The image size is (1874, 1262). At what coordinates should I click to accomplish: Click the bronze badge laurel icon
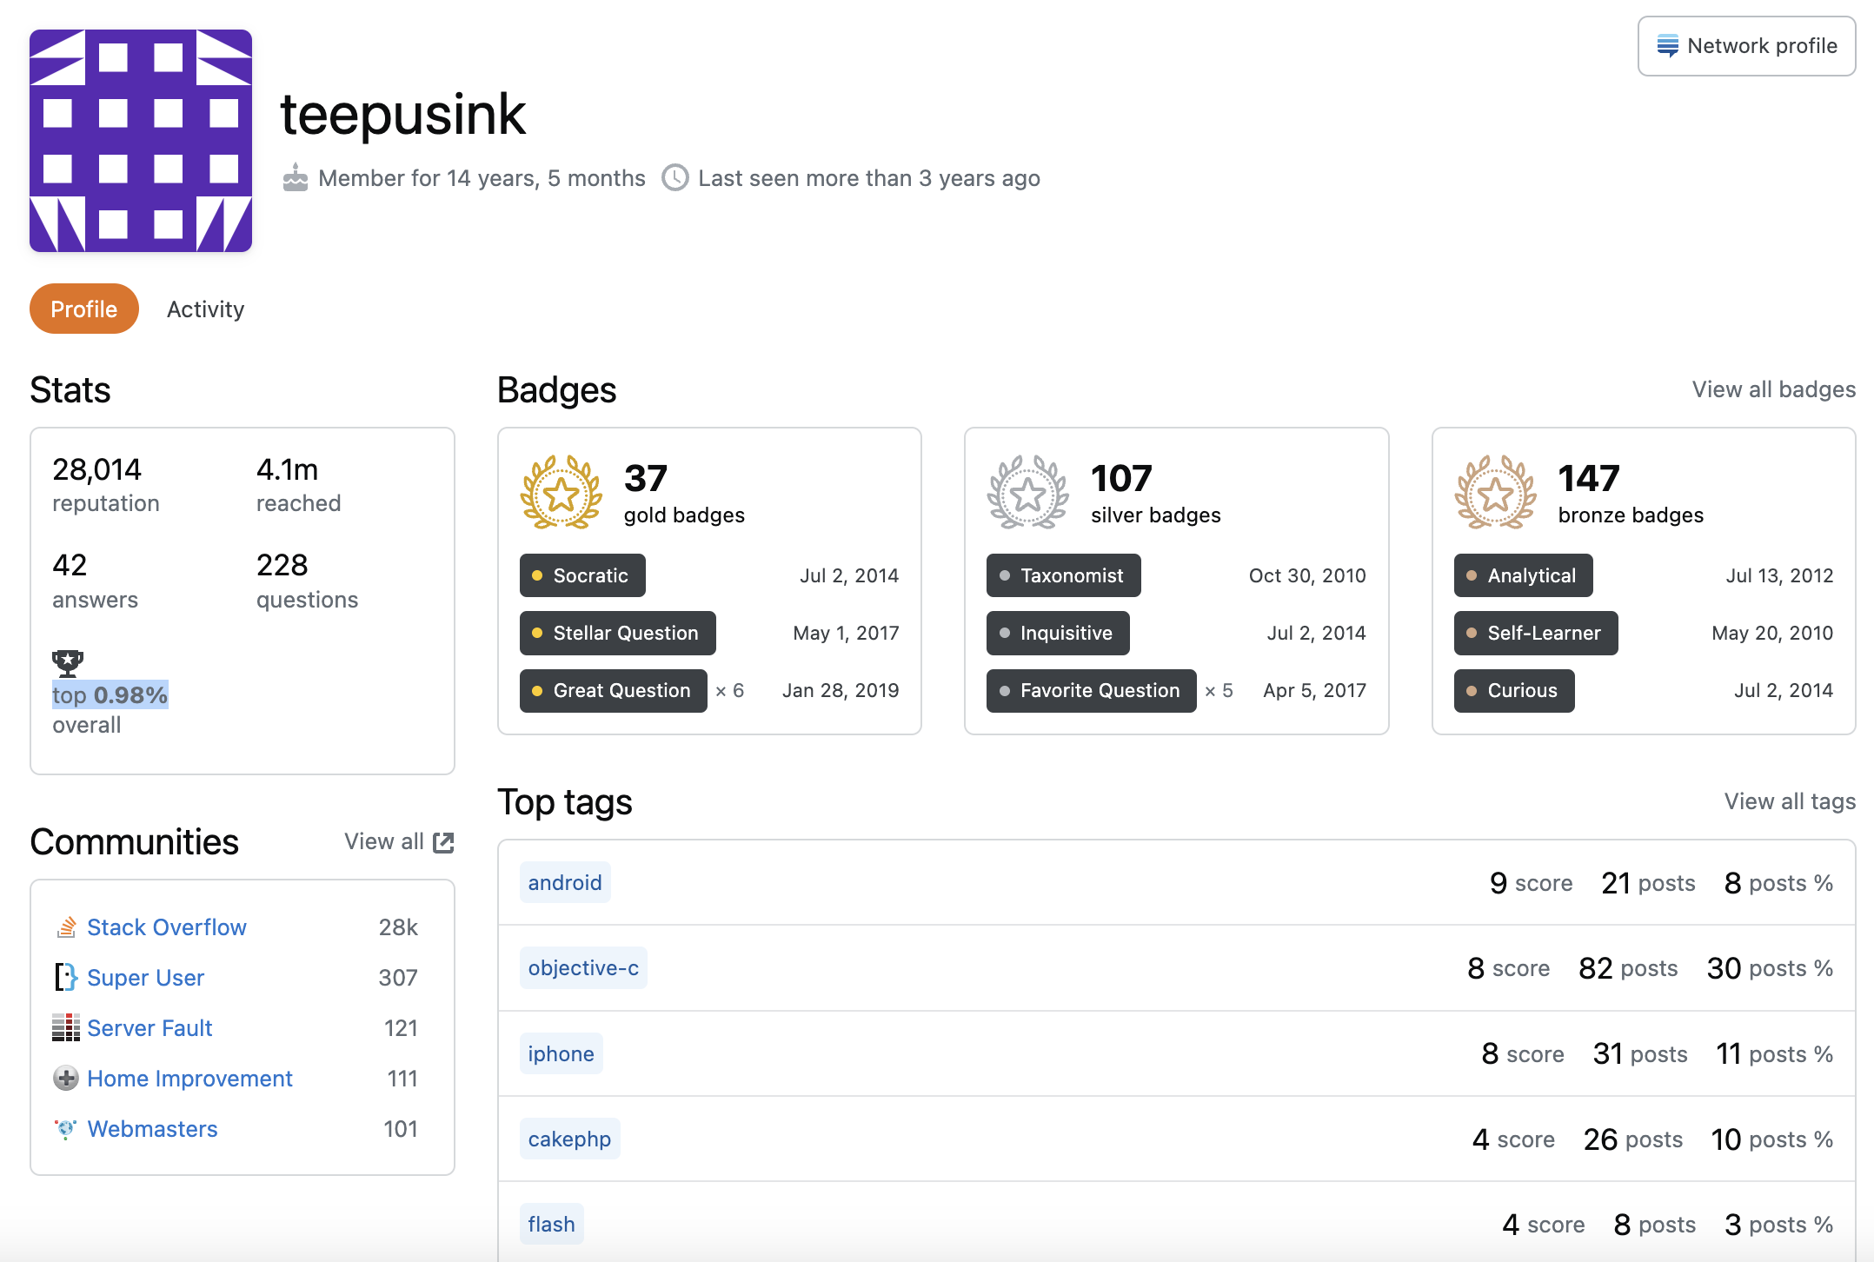click(x=1495, y=493)
